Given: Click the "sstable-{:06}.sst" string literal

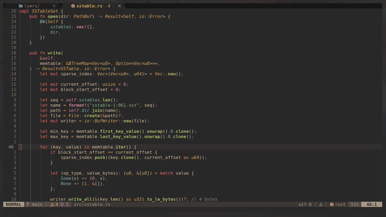Looking at the screenshot, I should (114, 105).
